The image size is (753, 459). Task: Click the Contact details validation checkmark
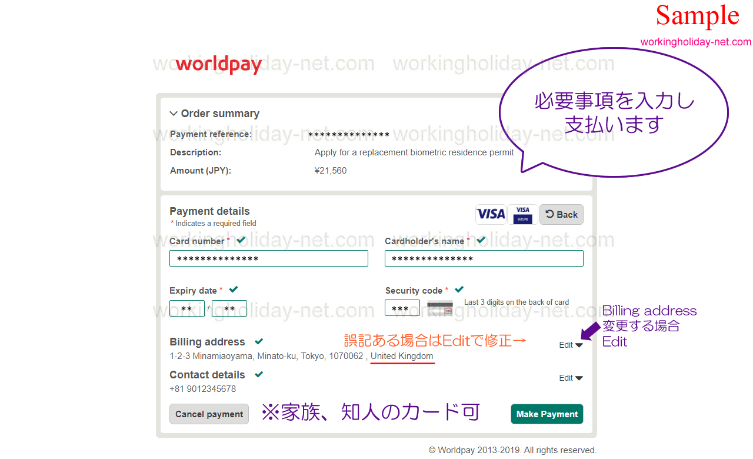tap(259, 374)
